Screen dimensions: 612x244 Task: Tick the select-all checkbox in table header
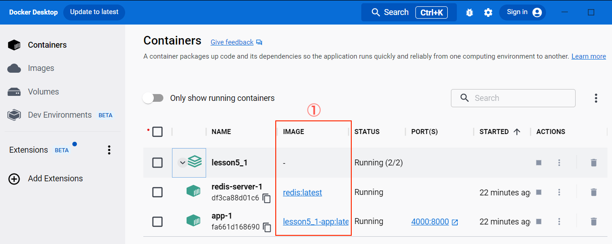pos(157,132)
